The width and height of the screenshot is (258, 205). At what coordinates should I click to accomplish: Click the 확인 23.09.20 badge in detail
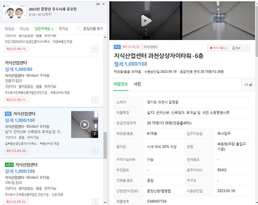[131, 47]
